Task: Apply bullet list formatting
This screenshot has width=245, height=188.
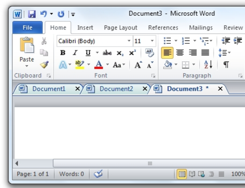Action: (167, 41)
